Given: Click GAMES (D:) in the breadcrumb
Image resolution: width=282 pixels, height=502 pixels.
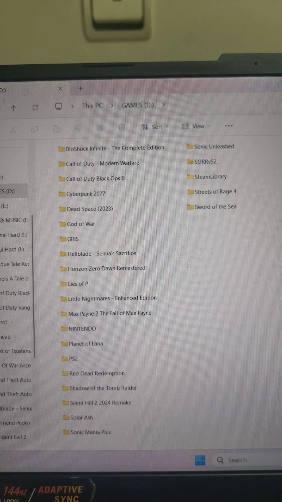Looking at the screenshot, I should [138, 105].
